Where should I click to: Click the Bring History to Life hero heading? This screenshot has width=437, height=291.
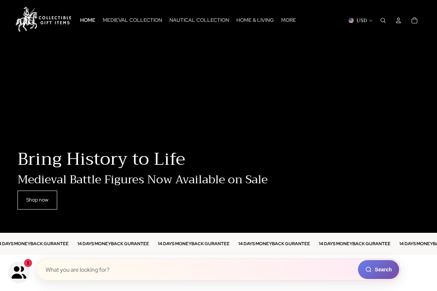pos(101,159)
